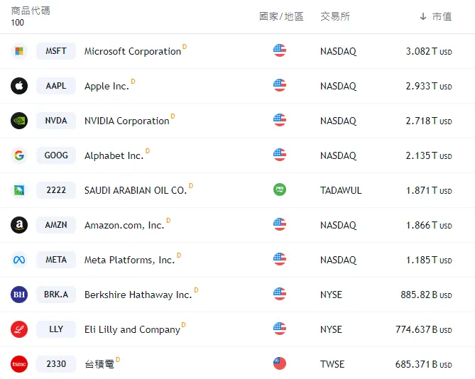Viewport: 475px width, 379px height.
Task: Click the Saudi Aramco logo icon
Action: pyautogui.click(x=19, y=190)
